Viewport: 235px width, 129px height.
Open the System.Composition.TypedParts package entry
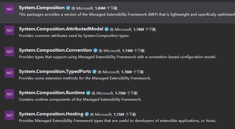coord(55,71)
